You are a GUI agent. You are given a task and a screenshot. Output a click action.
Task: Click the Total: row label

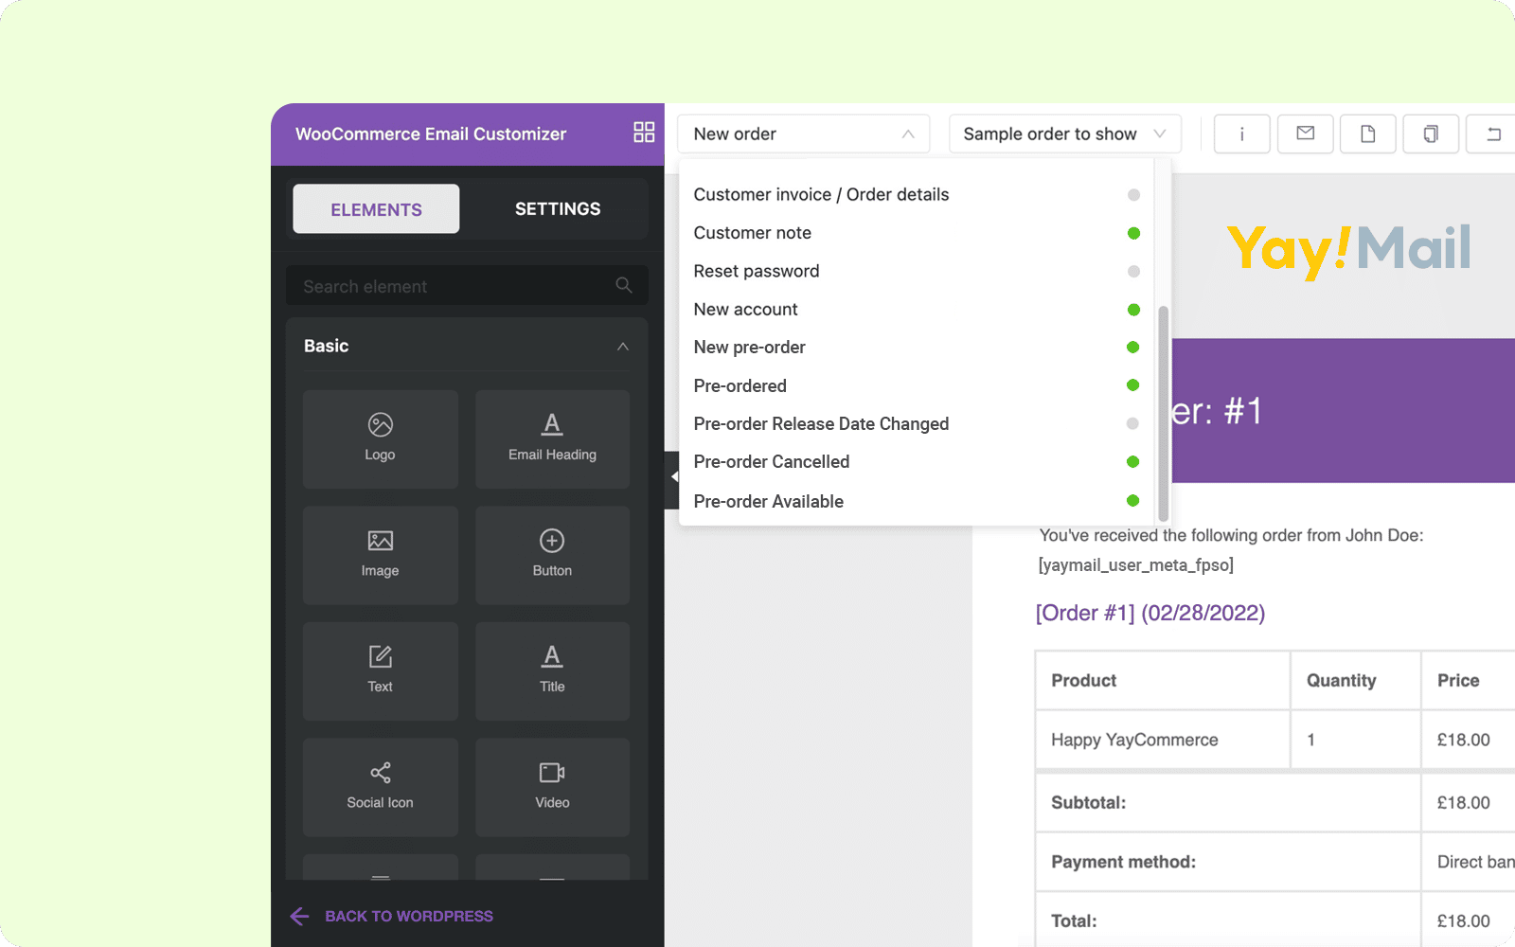click(1074, 920)
